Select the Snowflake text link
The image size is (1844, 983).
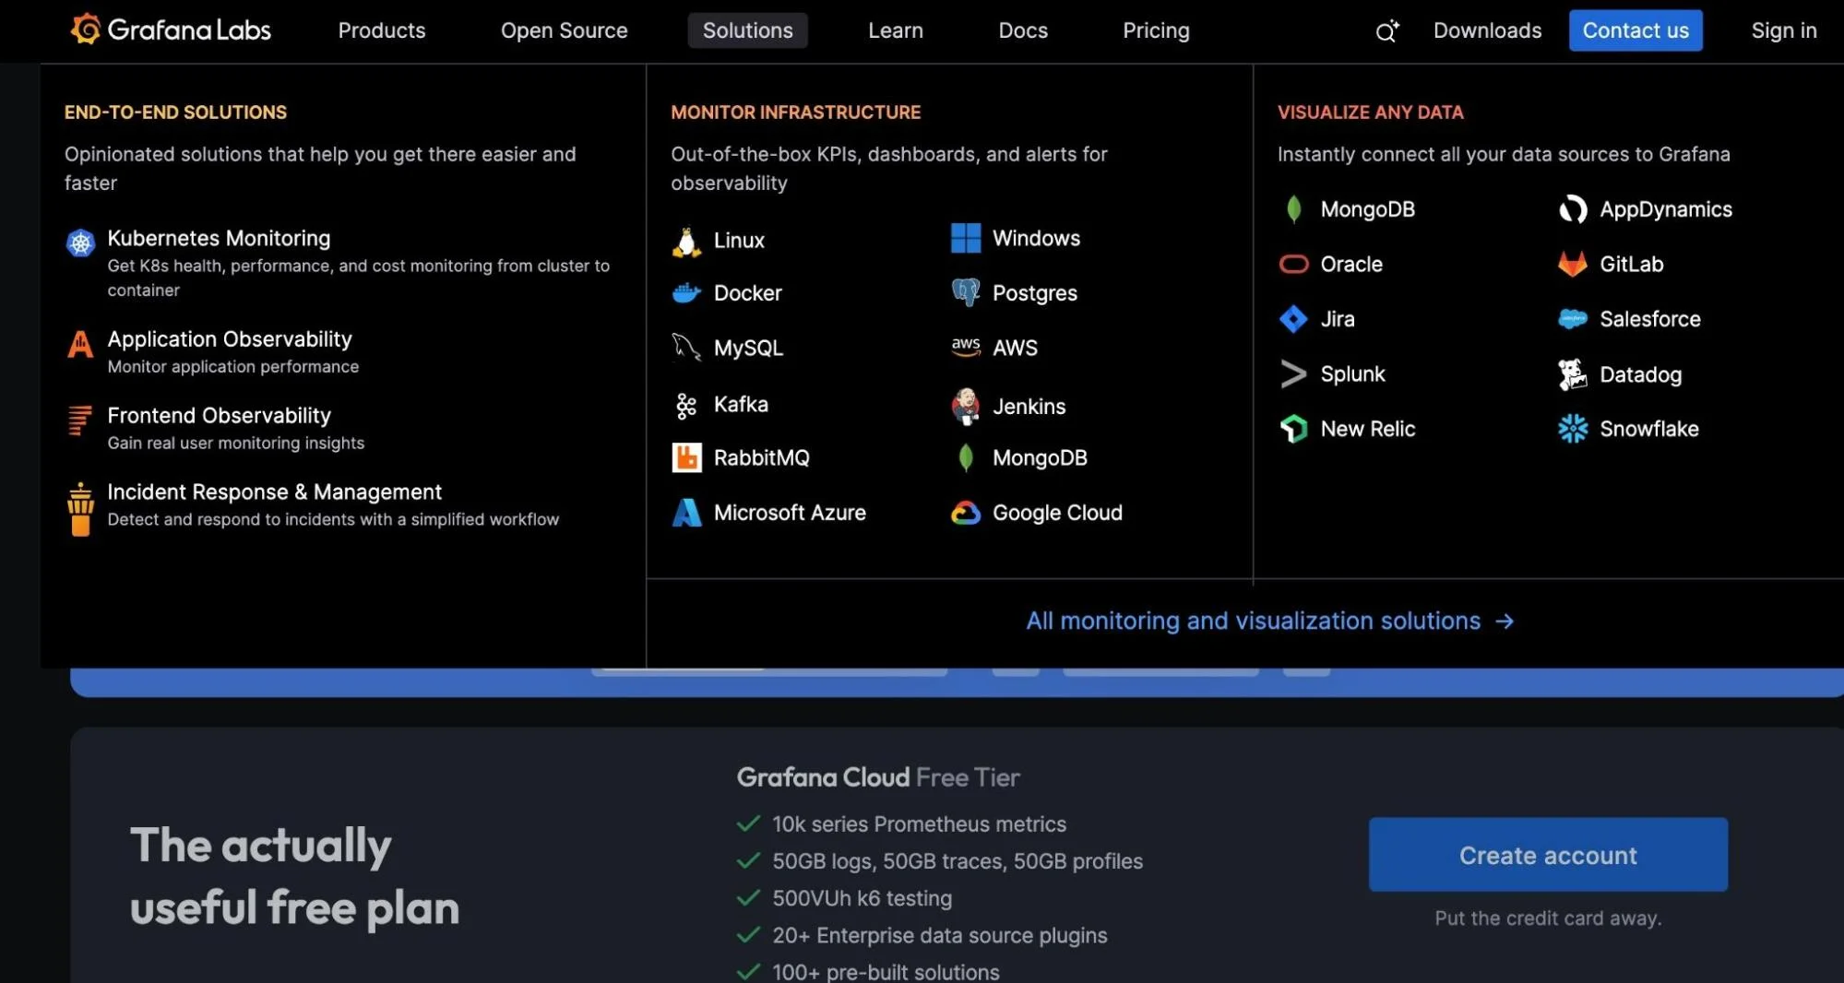point(1648,429)
